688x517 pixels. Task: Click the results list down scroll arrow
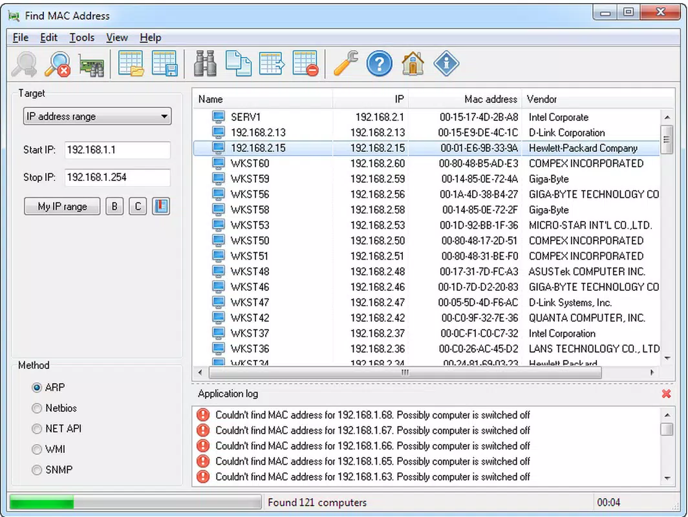[x=667, y=358]
